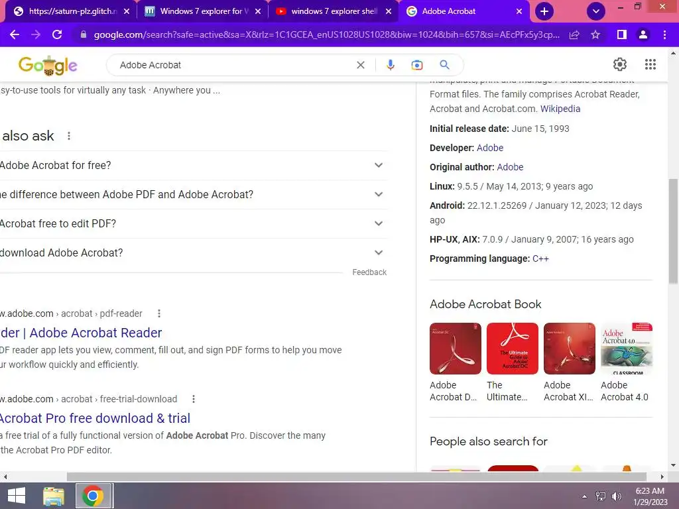The height and width of the screenshot is (509, 679).
Task: Open the Adobe Acrobat 4.0 book cover
Action: click(x=627, y=349)
